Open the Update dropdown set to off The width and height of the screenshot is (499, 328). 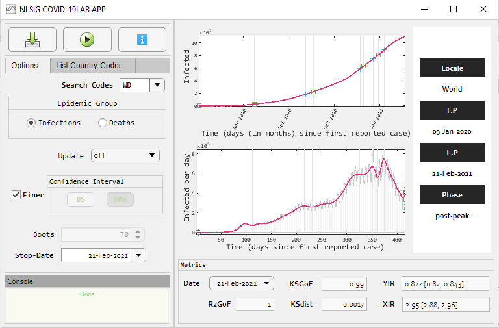125,156
